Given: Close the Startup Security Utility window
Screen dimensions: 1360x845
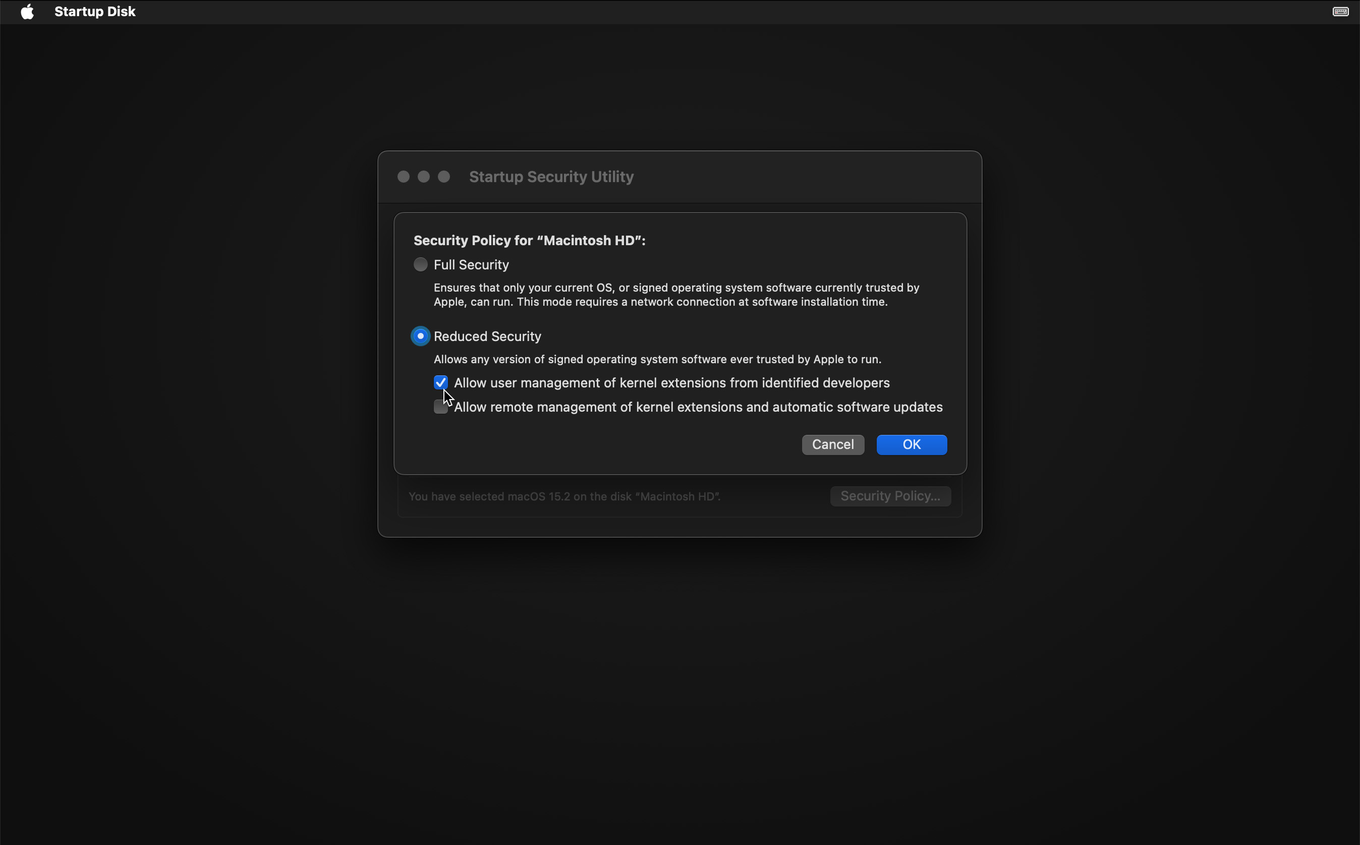Looking at the screenshot, I should click(x=404, y=177).
